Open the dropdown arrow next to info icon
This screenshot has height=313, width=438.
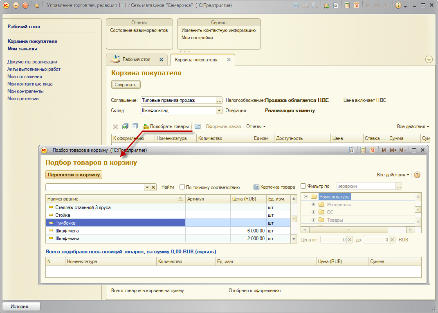[x=405, y=7]
